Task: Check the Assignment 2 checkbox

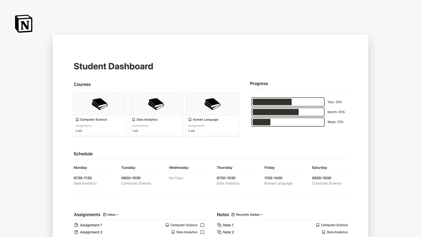Action: tap(202, 232)
